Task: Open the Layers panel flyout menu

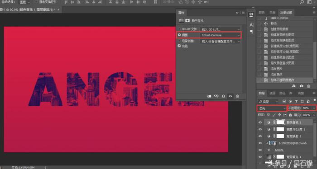Action: pyautogui.click(x=314, y=93)
